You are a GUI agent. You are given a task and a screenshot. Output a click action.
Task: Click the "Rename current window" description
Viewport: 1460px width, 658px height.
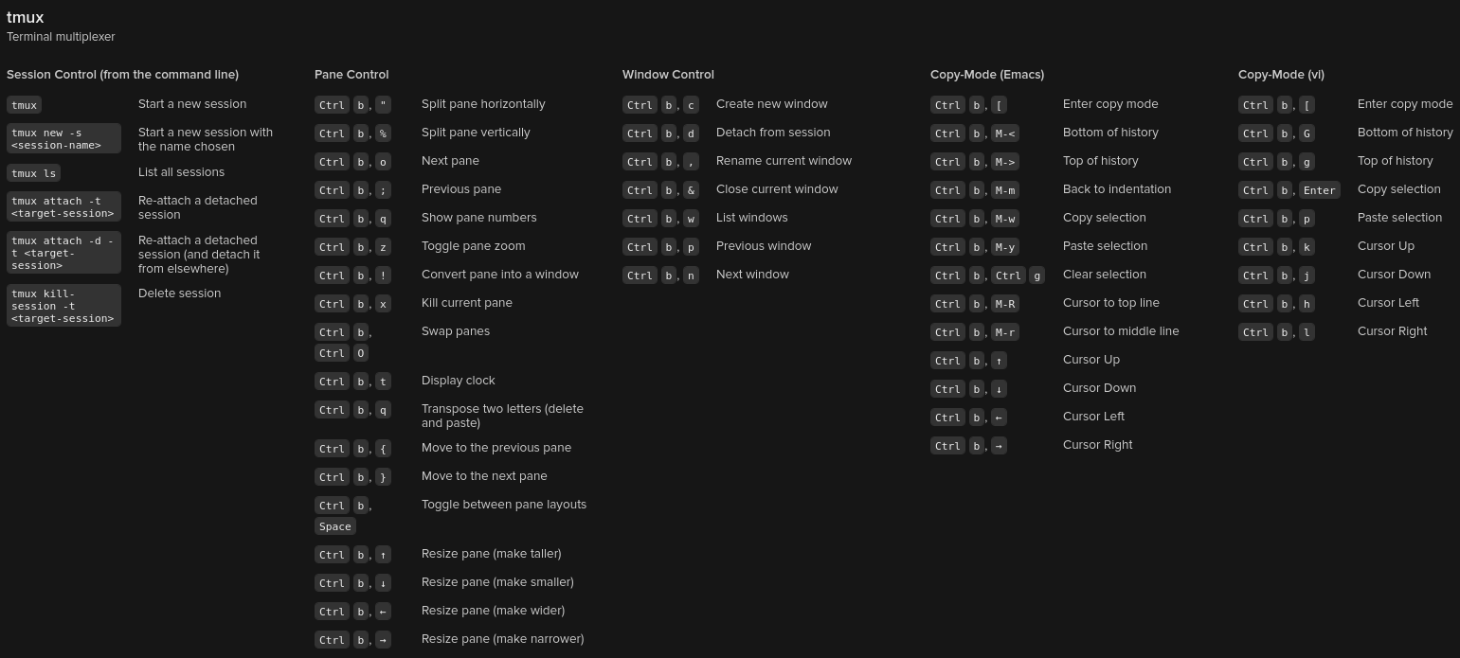(x=784, y=161)
